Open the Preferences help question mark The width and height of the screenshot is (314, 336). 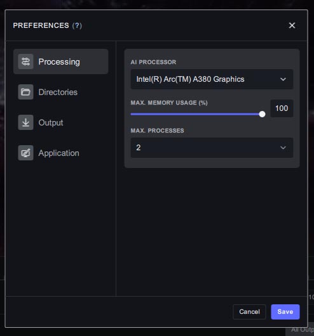(77, 25)
